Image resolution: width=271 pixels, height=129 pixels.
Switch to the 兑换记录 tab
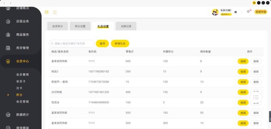[x=126, y=26]
